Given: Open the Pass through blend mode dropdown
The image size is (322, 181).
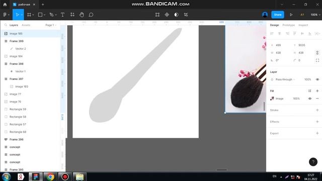Looking at the screenshot, I should pos(285,79).
